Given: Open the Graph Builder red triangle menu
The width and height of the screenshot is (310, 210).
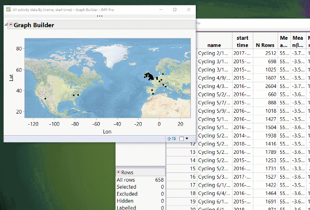Looking at the screenshot, I should [x=11, y=25].
